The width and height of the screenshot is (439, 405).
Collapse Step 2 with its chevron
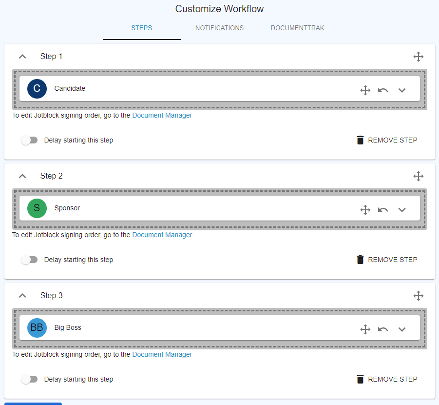[x=22, y=176]
